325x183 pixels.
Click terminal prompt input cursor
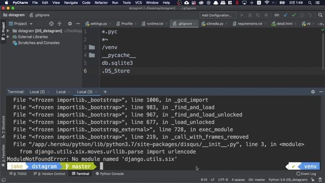coord(102,166)
